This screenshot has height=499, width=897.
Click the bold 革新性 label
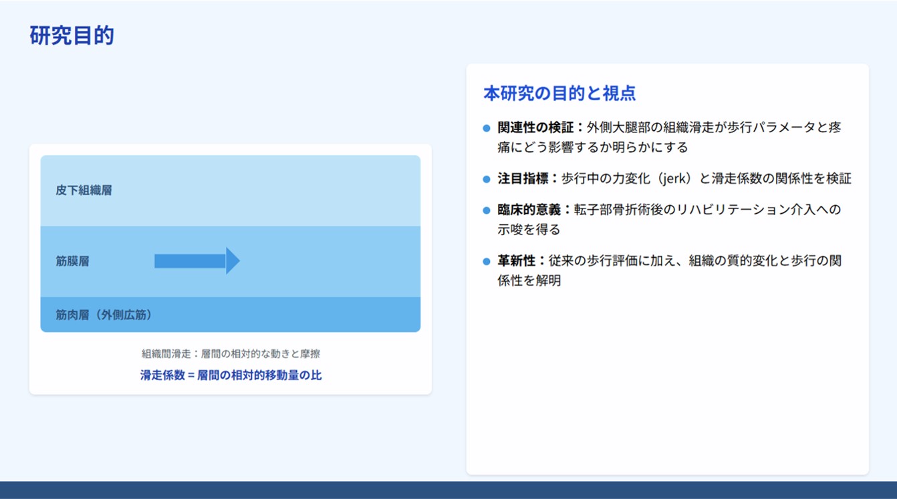[517, 261]
